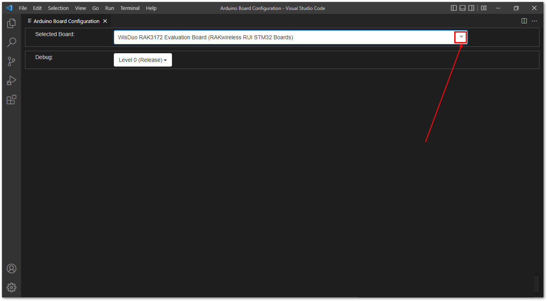Open Source Control view
This screenshot has width=547, height=301.
[x=11, y=61]
